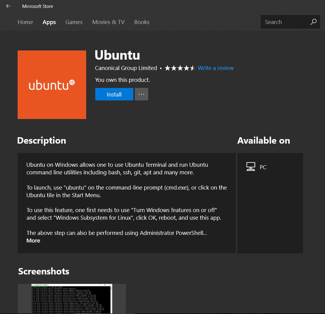Screen dimensions: 325x314
Task: Select the Books tab
Action: (x=142, y=22)
